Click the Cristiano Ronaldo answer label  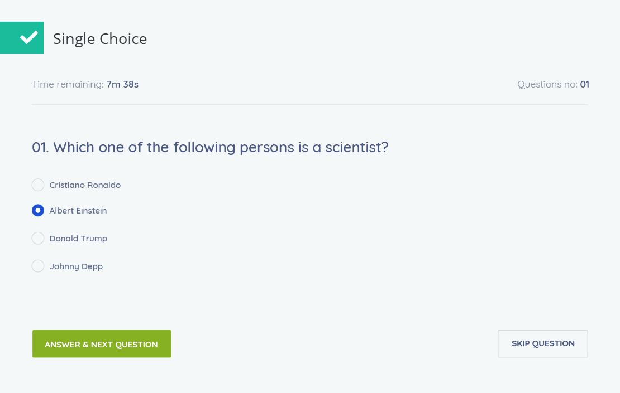[x=85, y=185]
